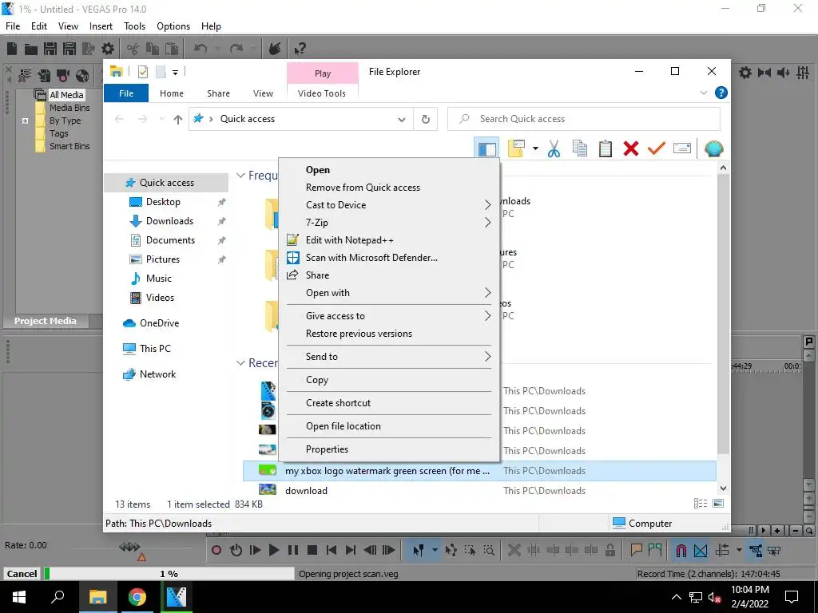Viewport: 818px width, 613px height.
Task: Open Google Chrome from the taskbar
Action: click(137, 597)
